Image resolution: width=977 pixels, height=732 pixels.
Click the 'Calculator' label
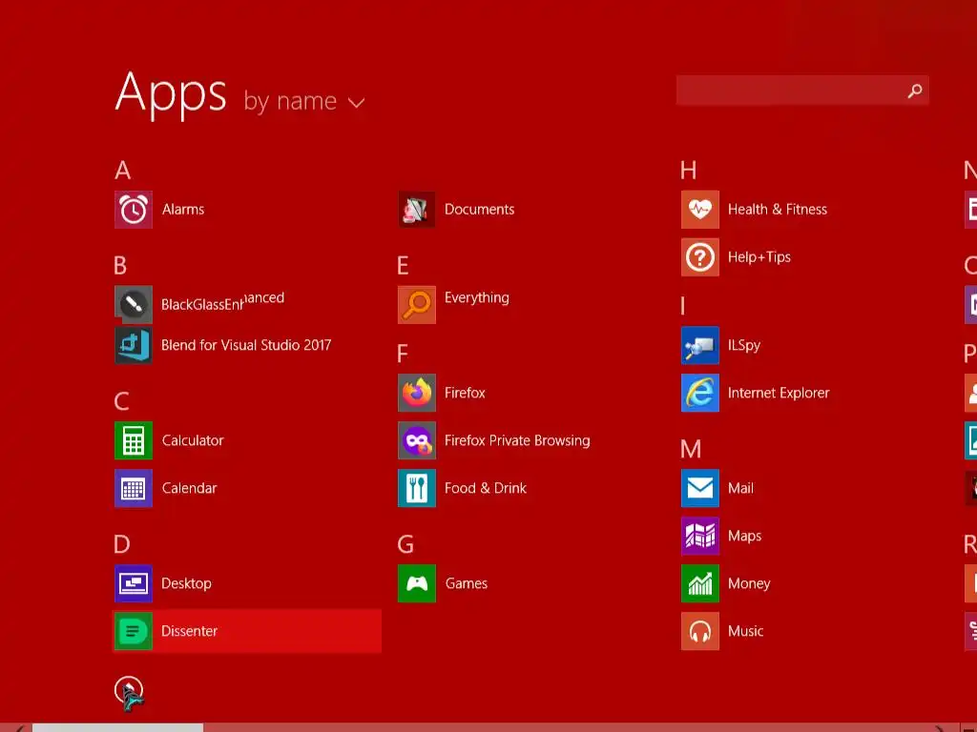[193, 440]
